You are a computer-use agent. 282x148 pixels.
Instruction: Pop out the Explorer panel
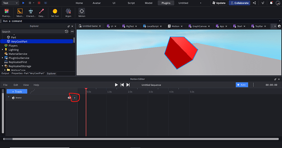69,26
